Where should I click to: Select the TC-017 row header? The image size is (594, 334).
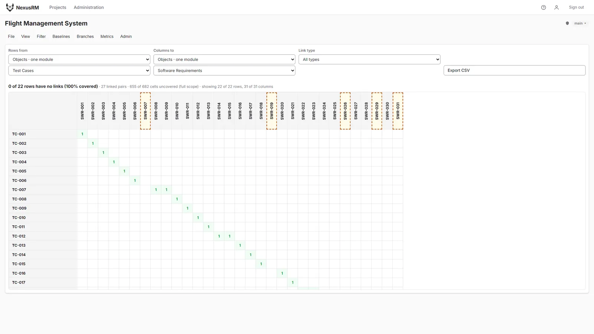pyautogui.click(x=43, y=282)
